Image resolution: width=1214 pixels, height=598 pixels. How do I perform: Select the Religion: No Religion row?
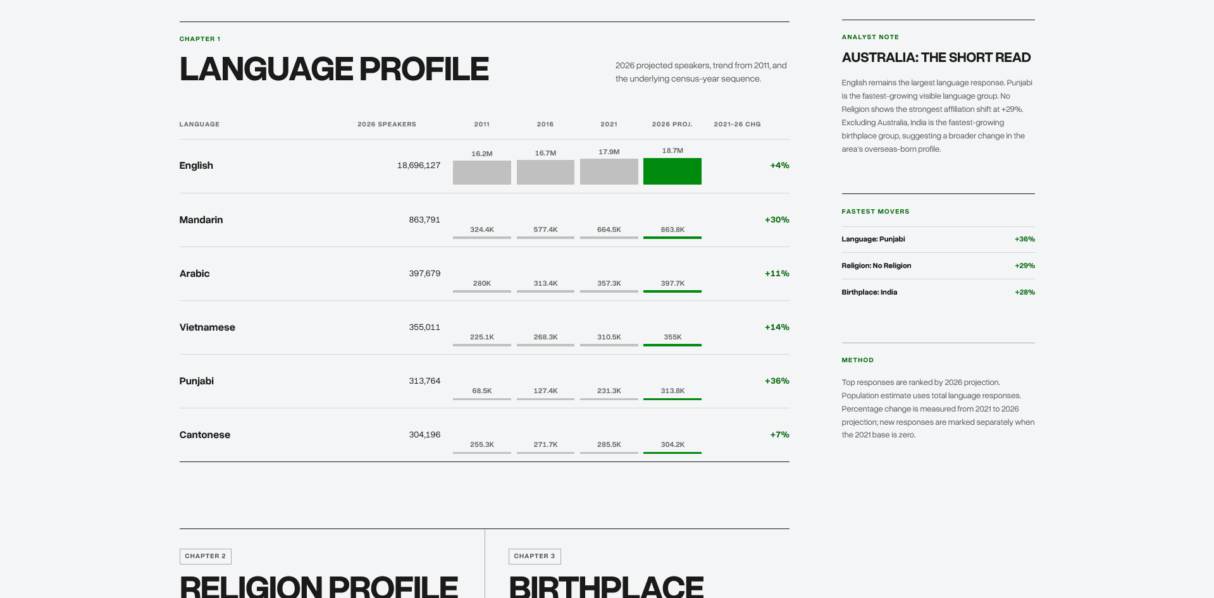point(938,266)
